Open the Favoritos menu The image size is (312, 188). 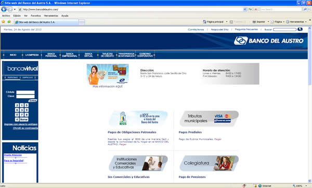[35, 16]
